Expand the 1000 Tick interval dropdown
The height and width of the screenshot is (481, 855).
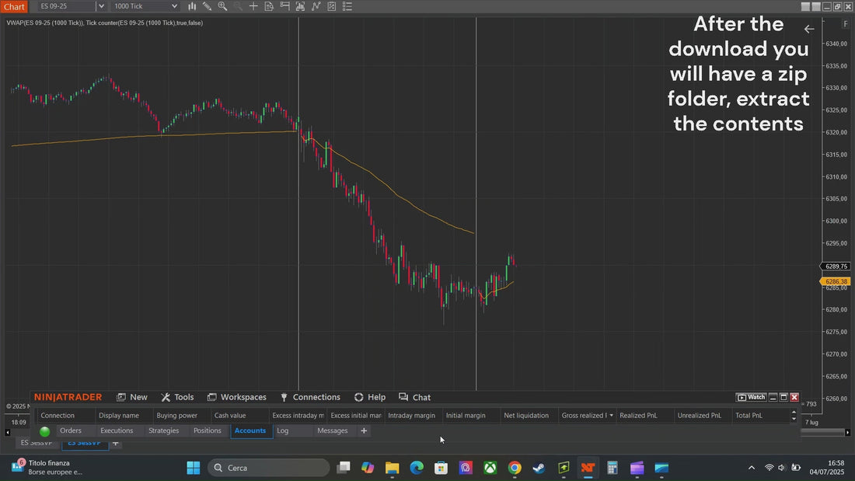174,6
